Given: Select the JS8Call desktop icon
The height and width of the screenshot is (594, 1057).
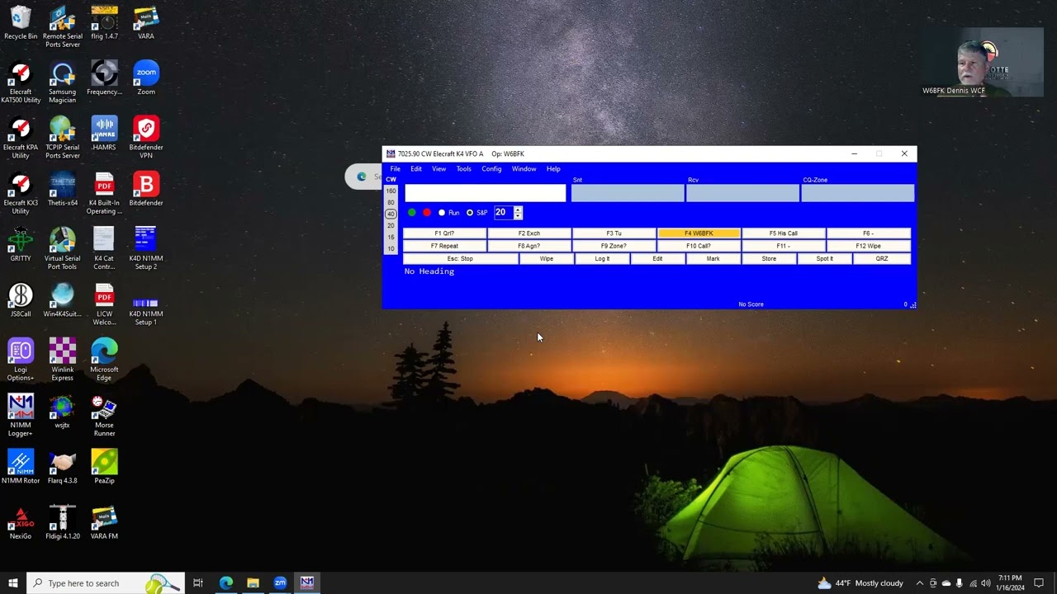Looking at the screenshot, I should pos(21,299).
